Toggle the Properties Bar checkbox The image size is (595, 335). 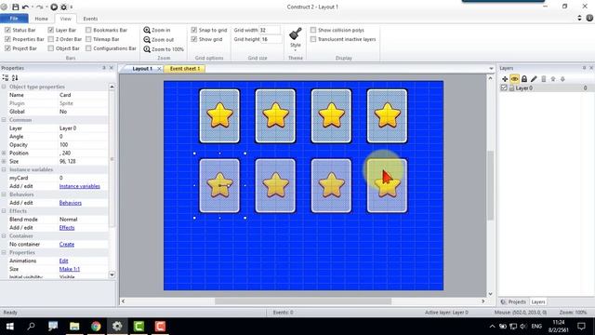[7, 39]
